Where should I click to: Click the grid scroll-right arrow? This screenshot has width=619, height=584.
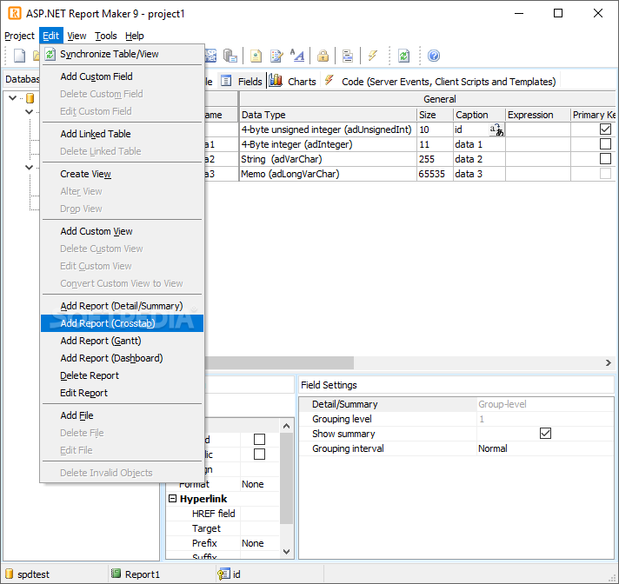[x=609, y=362]
